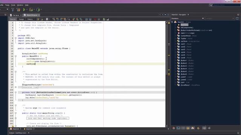Viewport: 241px width, 135px height.
Task: Collapse the MainGUI node in Navigator tree
Action: tap(172, 22)
